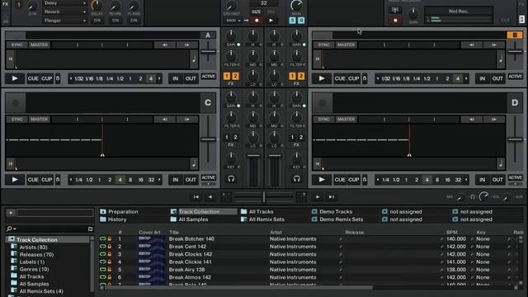Image resolution: width=528 pixels, height=297 pixels.
Task: Select Break Butcher 140 track
Action: pos(191,239)
